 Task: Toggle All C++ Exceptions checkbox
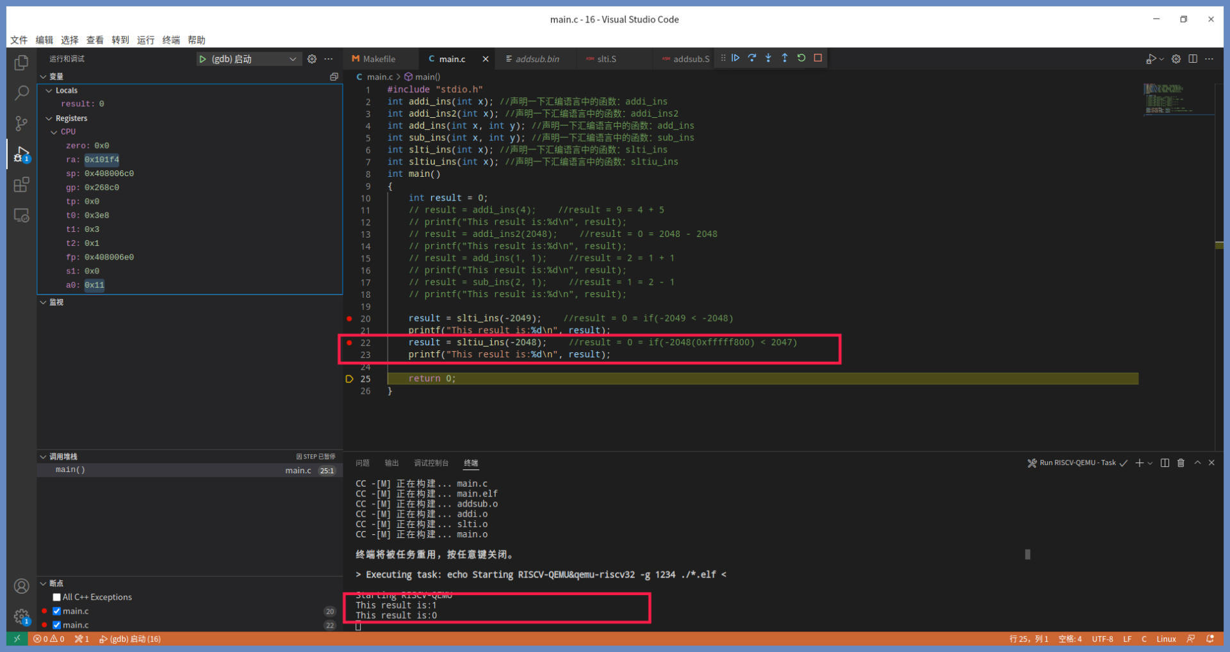(x=57, y=597)
